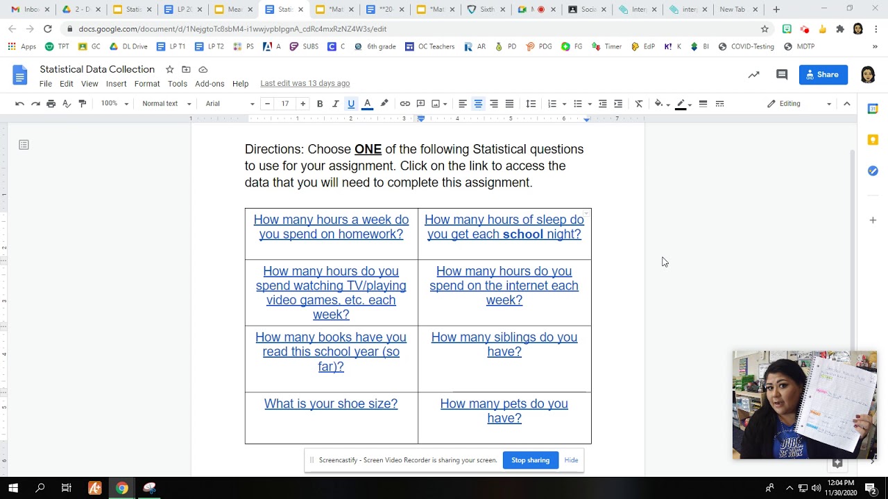The width and height of the screenshot is (888, 499).
Task: Expand the bulleted list style arrow
Action: (x=590, y=104)
